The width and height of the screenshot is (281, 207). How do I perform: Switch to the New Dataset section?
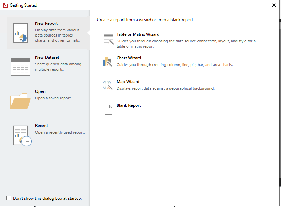47,57
